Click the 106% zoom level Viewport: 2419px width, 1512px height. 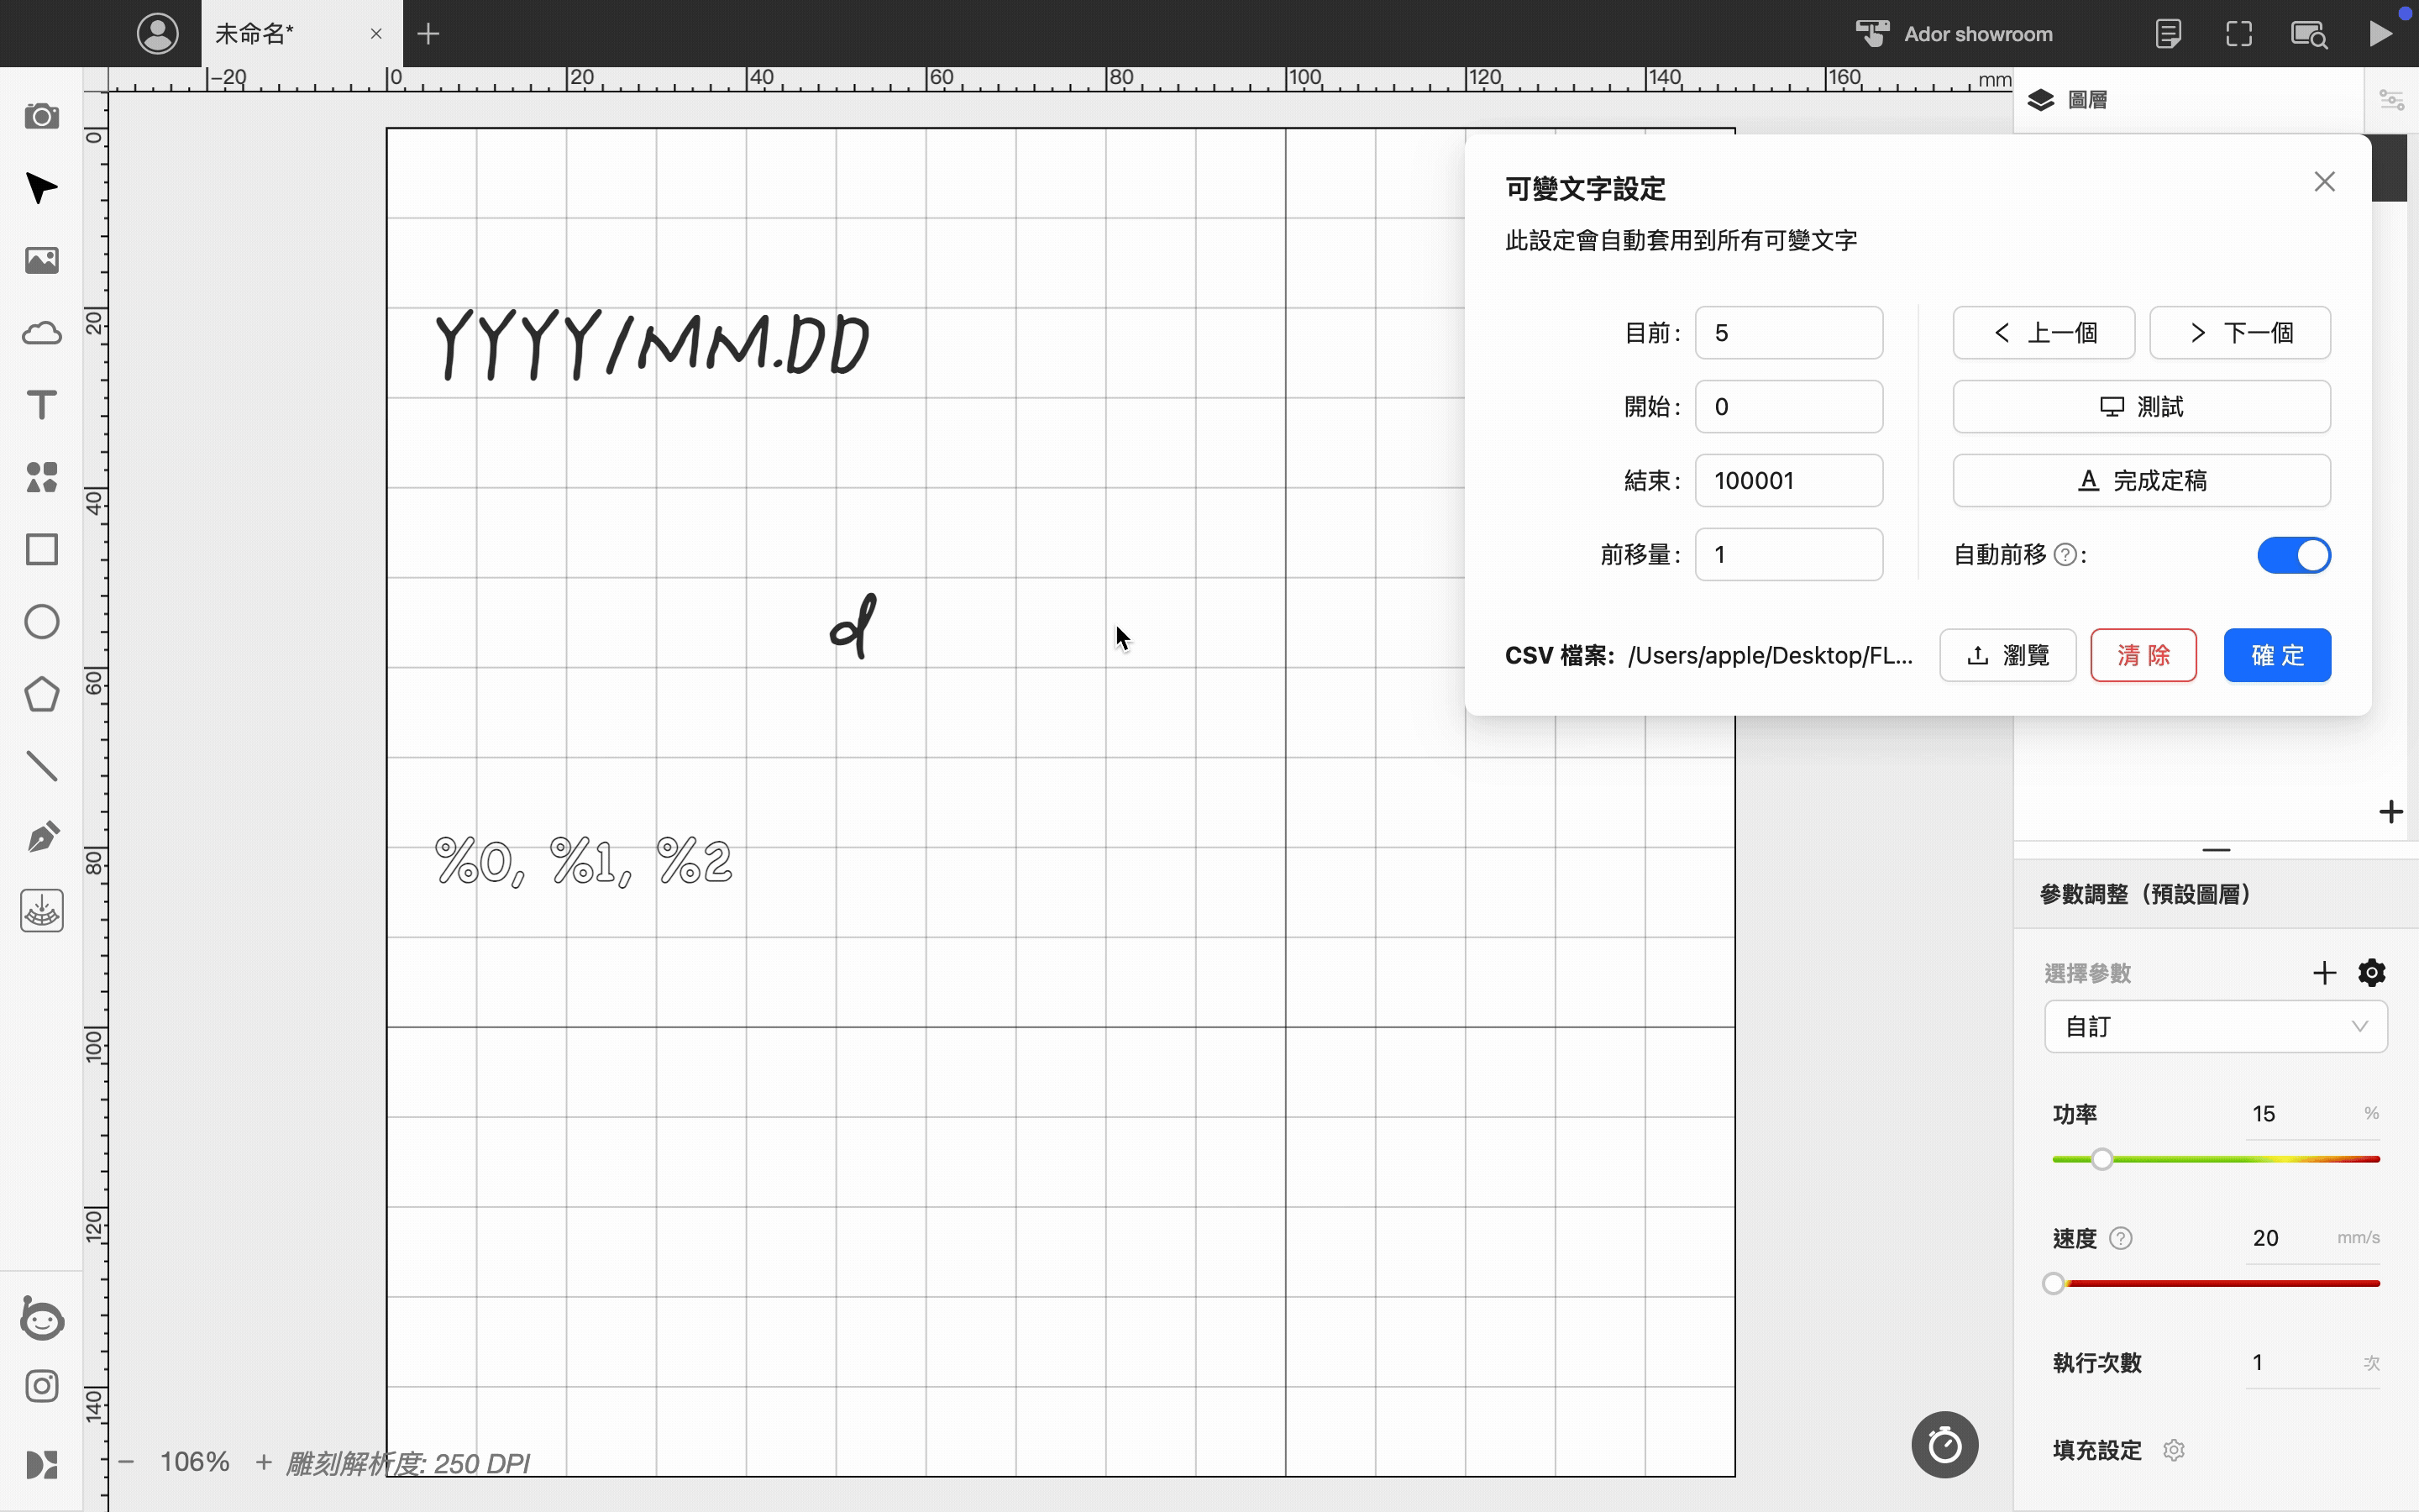pyautogui.click(x=195, y=1462)
